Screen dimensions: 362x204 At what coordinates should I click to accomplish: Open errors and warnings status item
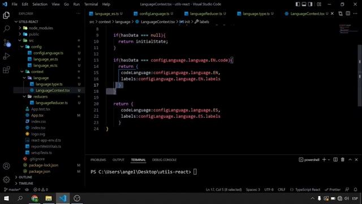(x=41, y=190)
